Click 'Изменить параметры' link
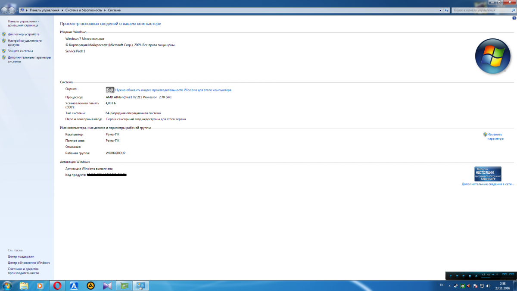 [495, 136]
